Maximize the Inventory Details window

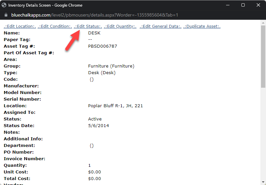click(243, 5)
